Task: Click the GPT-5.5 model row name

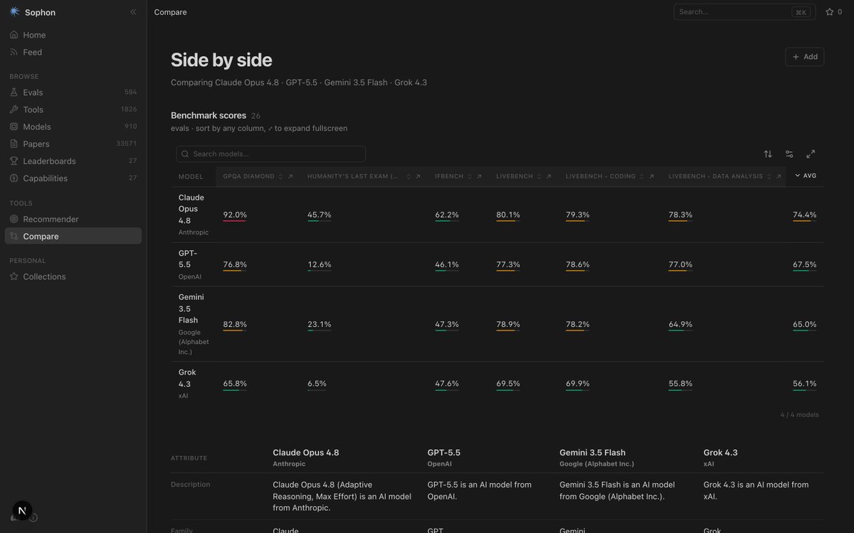Action: (x=188, y=259)
